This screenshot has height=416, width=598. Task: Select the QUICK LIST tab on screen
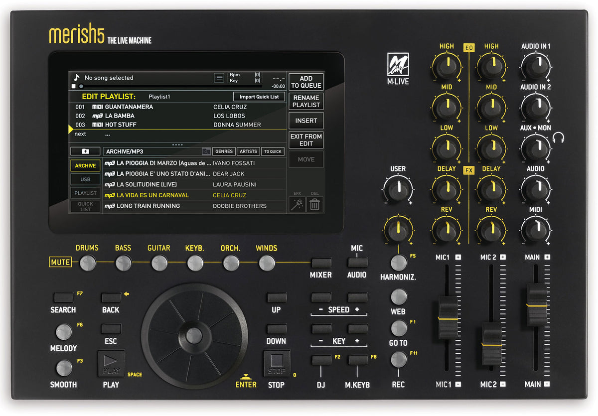(x=85, y=206)
